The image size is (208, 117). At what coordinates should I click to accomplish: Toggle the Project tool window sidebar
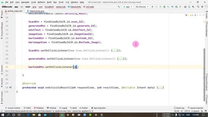[2, 14]
